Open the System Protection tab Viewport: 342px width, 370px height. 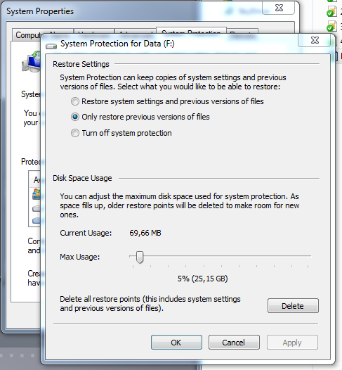pyautogui.click(x=191, y=31)
